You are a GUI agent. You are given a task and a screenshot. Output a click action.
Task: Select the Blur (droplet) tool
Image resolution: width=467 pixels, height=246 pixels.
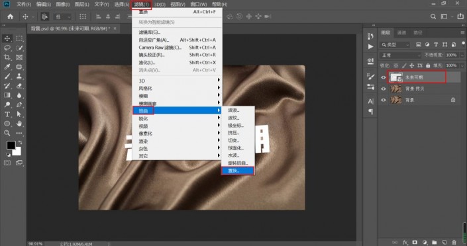(19, 95)
